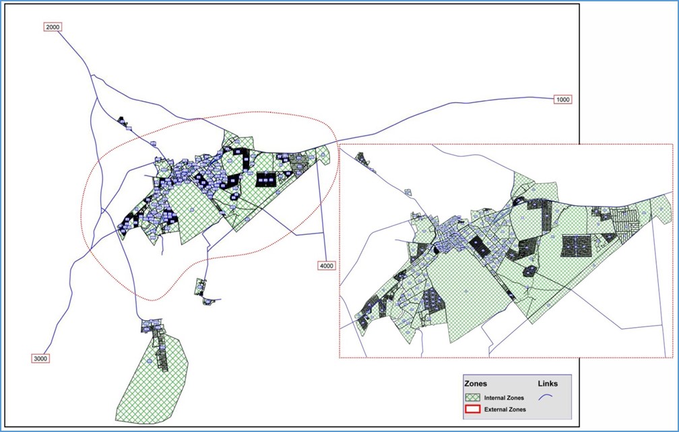Click the external zone label 1000

tap(563, 100)
